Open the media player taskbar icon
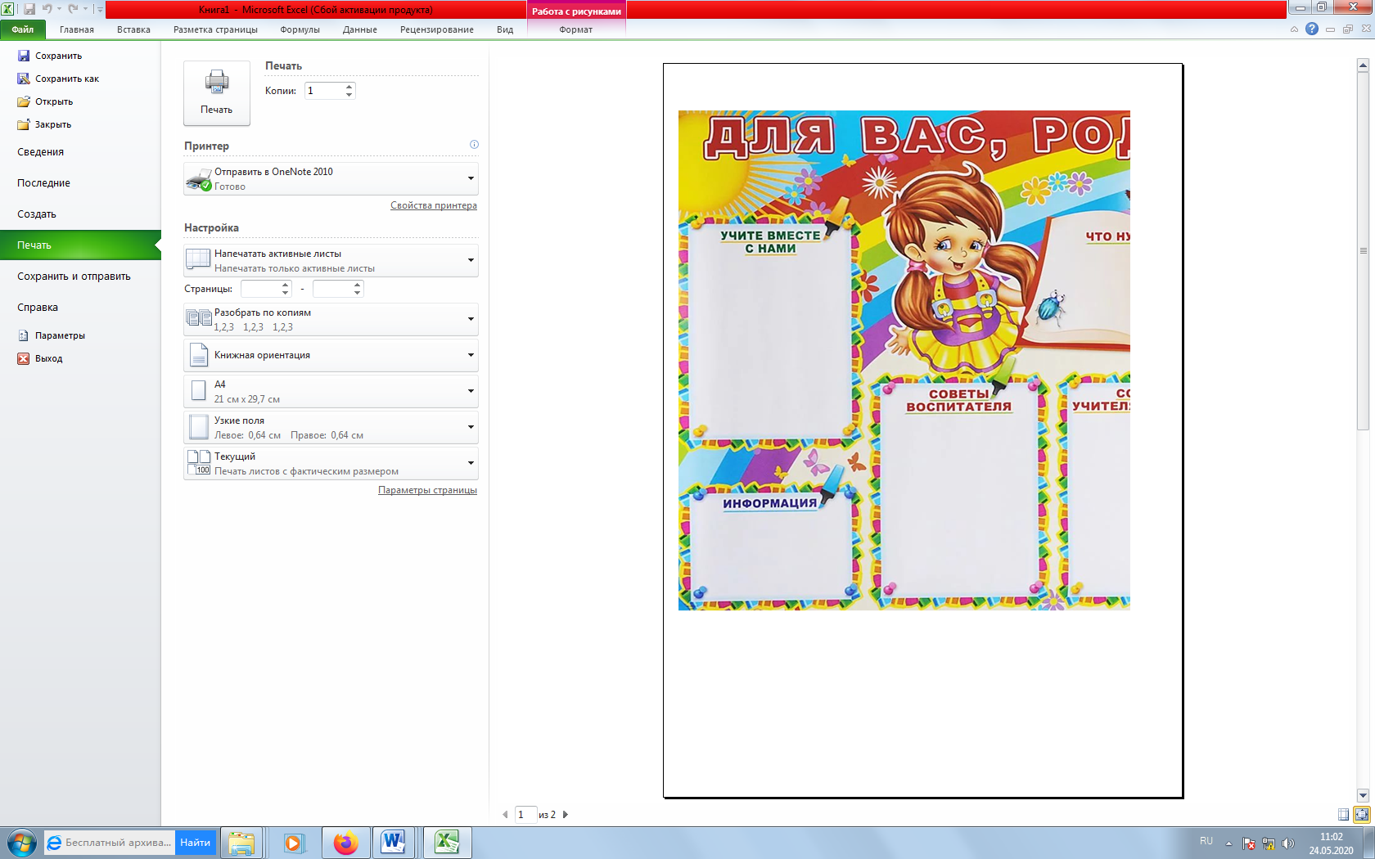Screen dimensions: 1375x859 pyautogui.click(x=293, y=843)
